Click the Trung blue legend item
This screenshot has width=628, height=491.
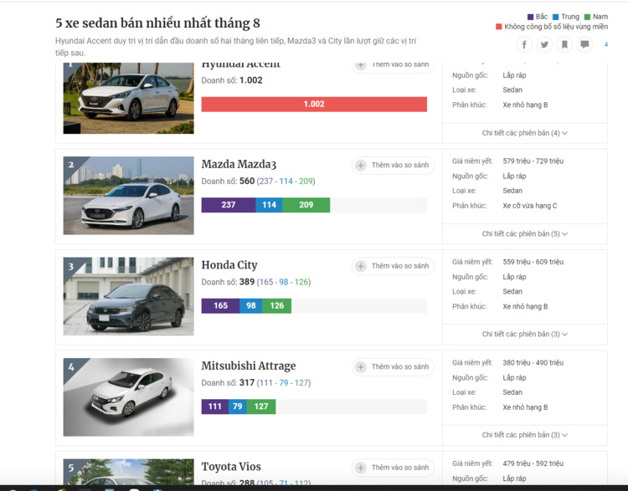[x=566, y=17]
